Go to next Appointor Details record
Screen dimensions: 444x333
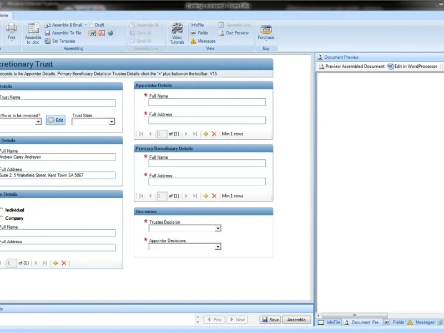tap(186, 134)
